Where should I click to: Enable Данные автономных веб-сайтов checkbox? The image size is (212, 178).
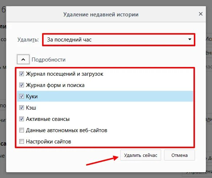point(21,130)
